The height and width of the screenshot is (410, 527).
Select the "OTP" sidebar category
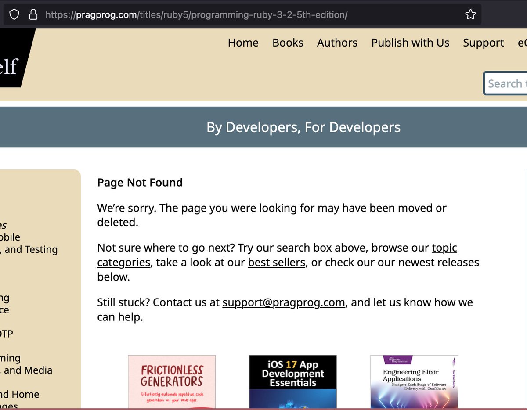[x=7, y=334]
